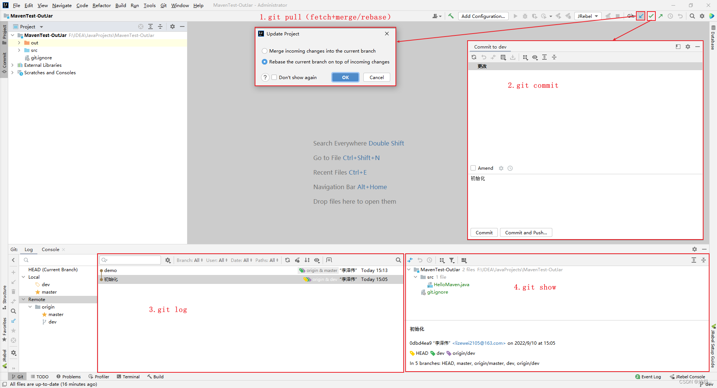This screenshot has width=717, height=388.
Task: Open the Paths filter dropdown
Action: (x=267, y=260)
